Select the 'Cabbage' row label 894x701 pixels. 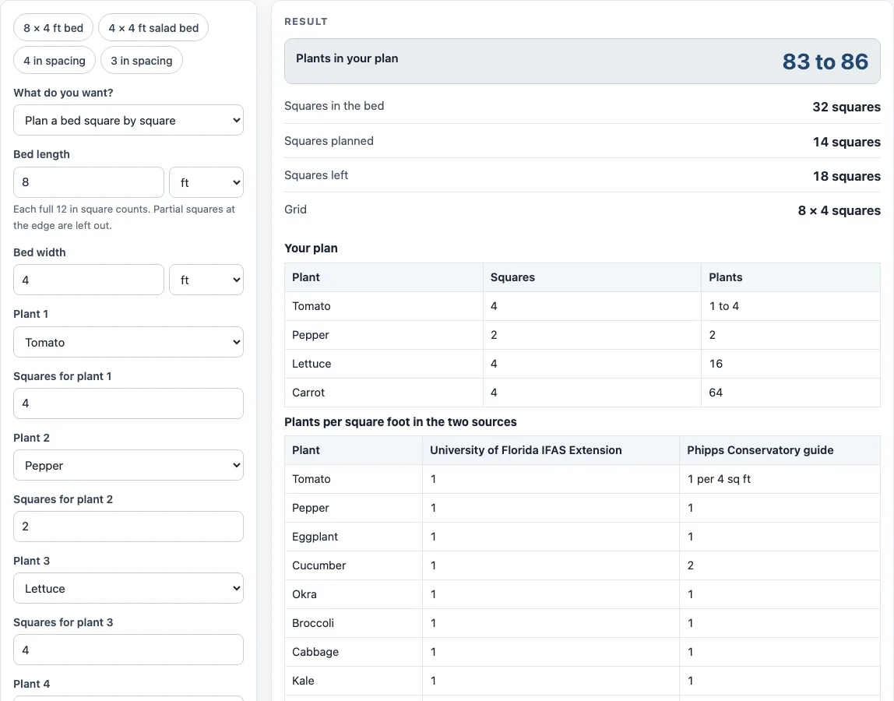point(315,652)
